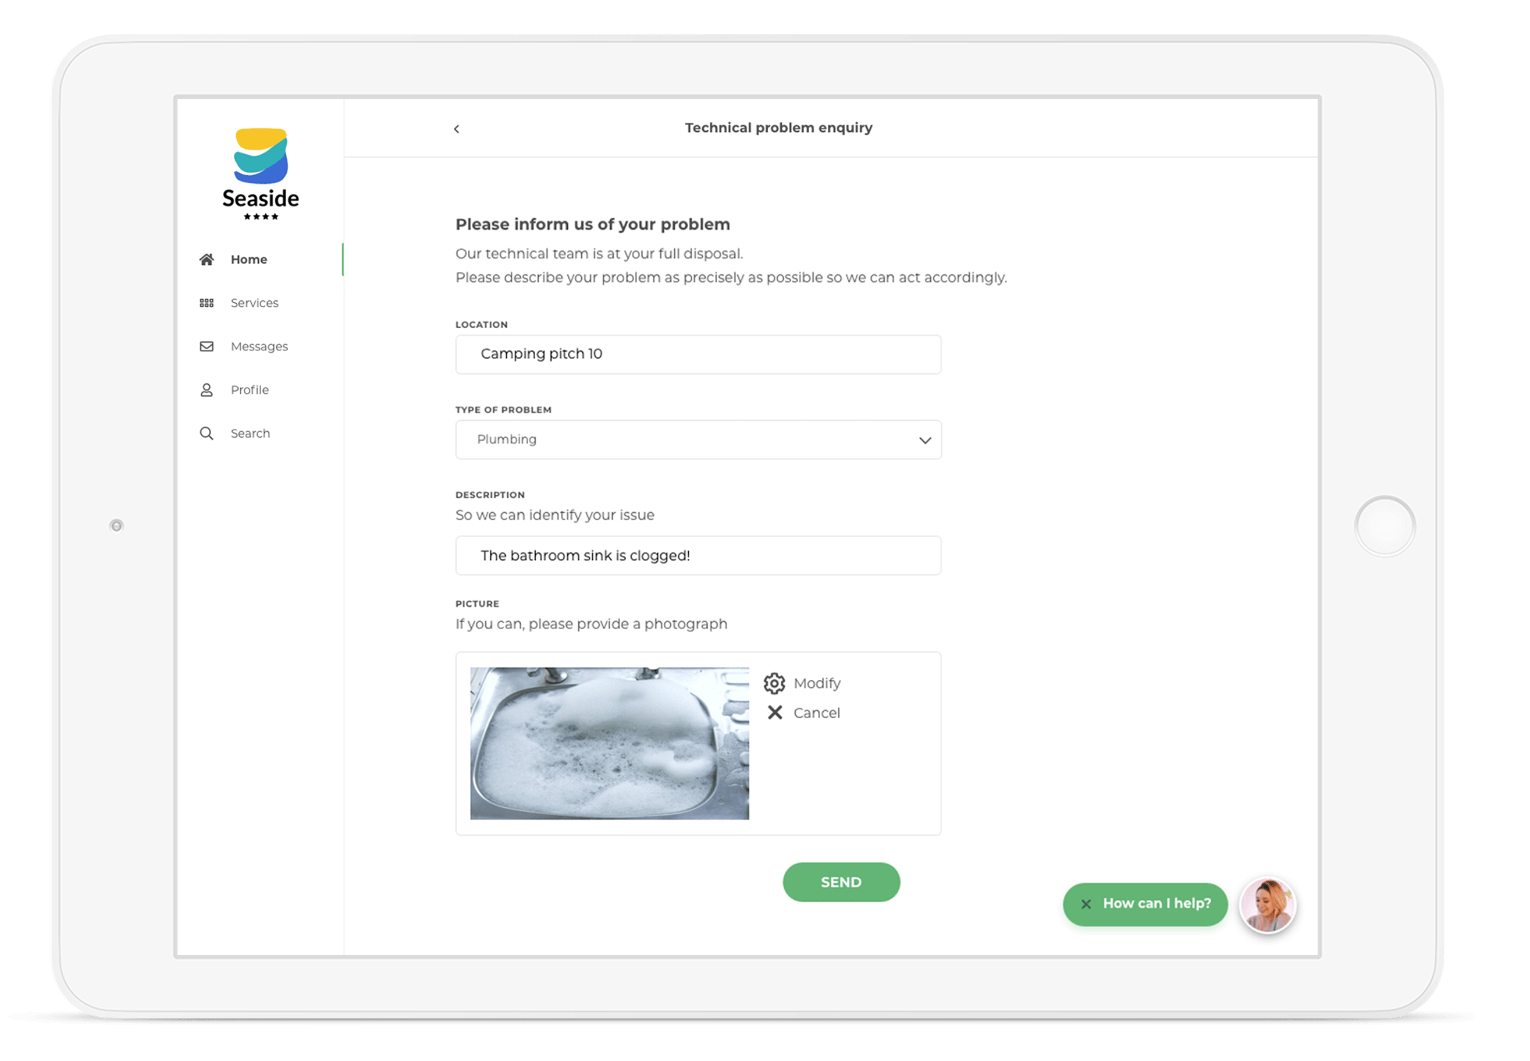Submit the form with SEND
The height and width of the screenshot is (1061, 1530).
[x=841, y=882]
